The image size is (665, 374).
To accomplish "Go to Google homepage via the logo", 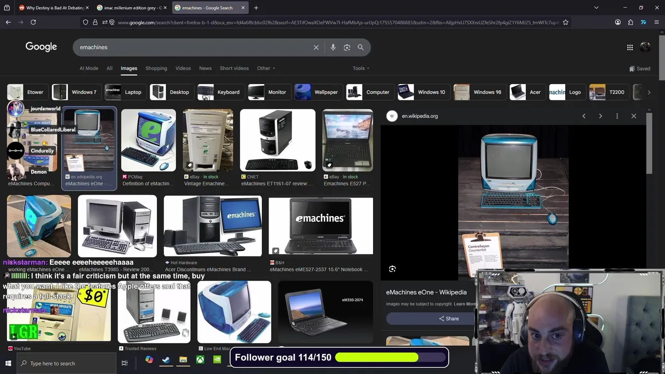I will tap(41, 47).
